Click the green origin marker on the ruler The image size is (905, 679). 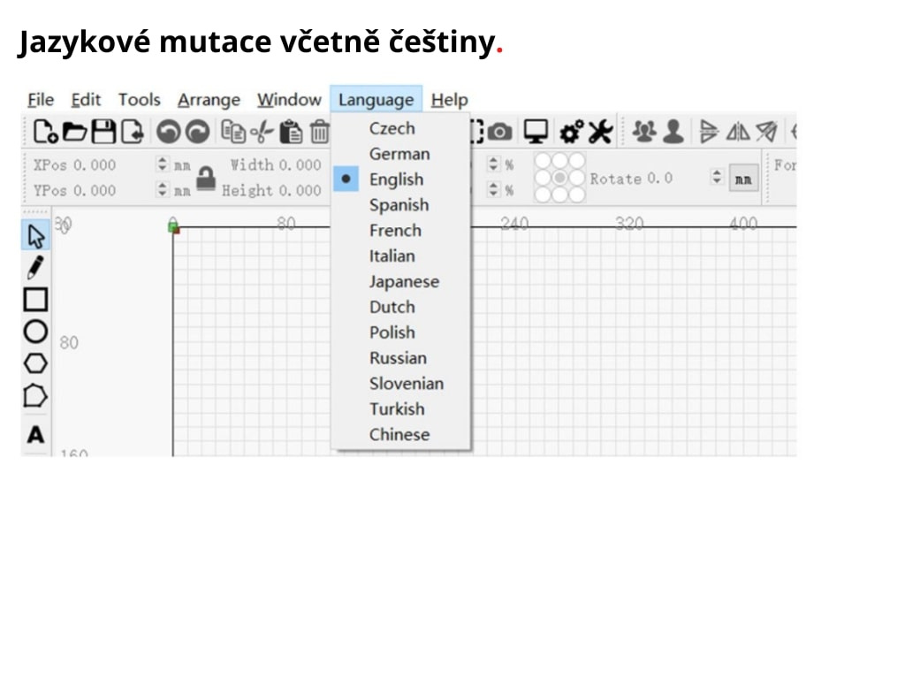tap(173, 225)
